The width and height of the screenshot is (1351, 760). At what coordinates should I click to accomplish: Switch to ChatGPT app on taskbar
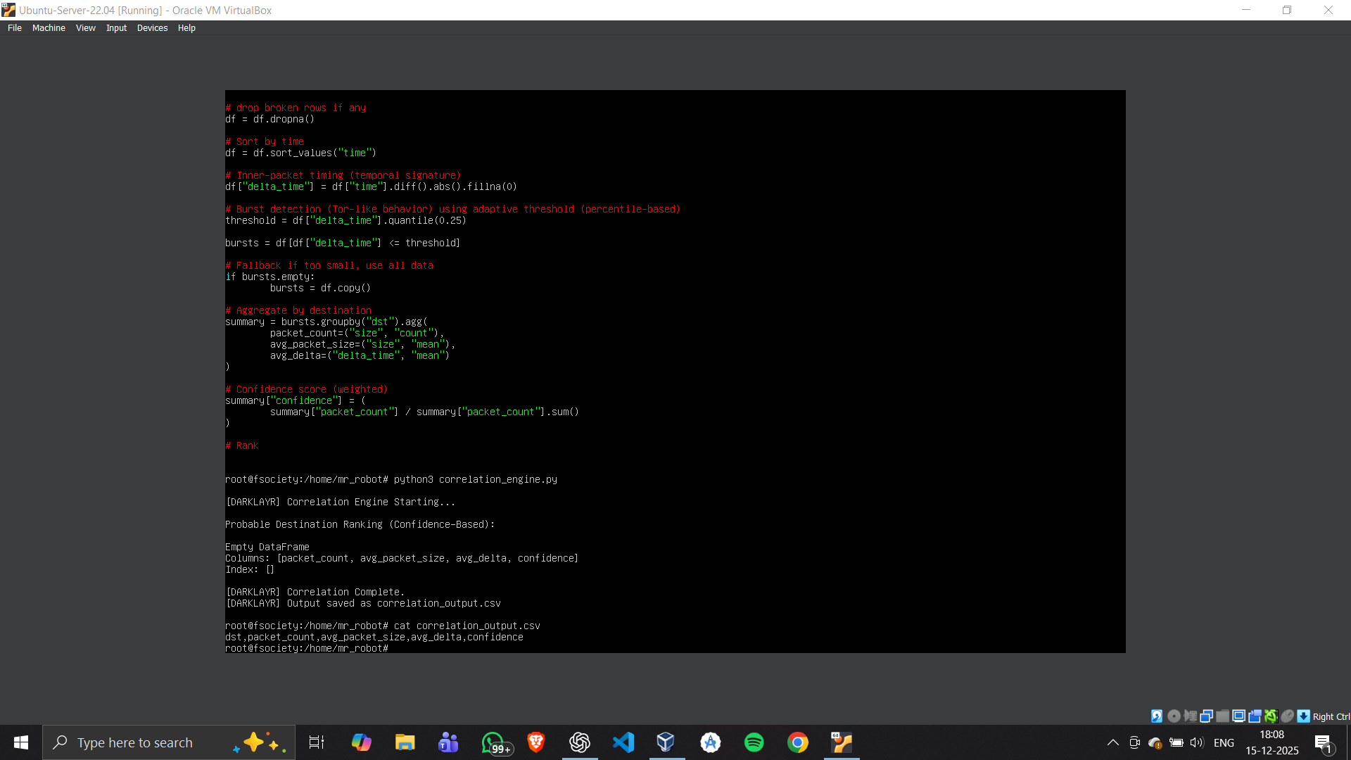click(580, 742)
